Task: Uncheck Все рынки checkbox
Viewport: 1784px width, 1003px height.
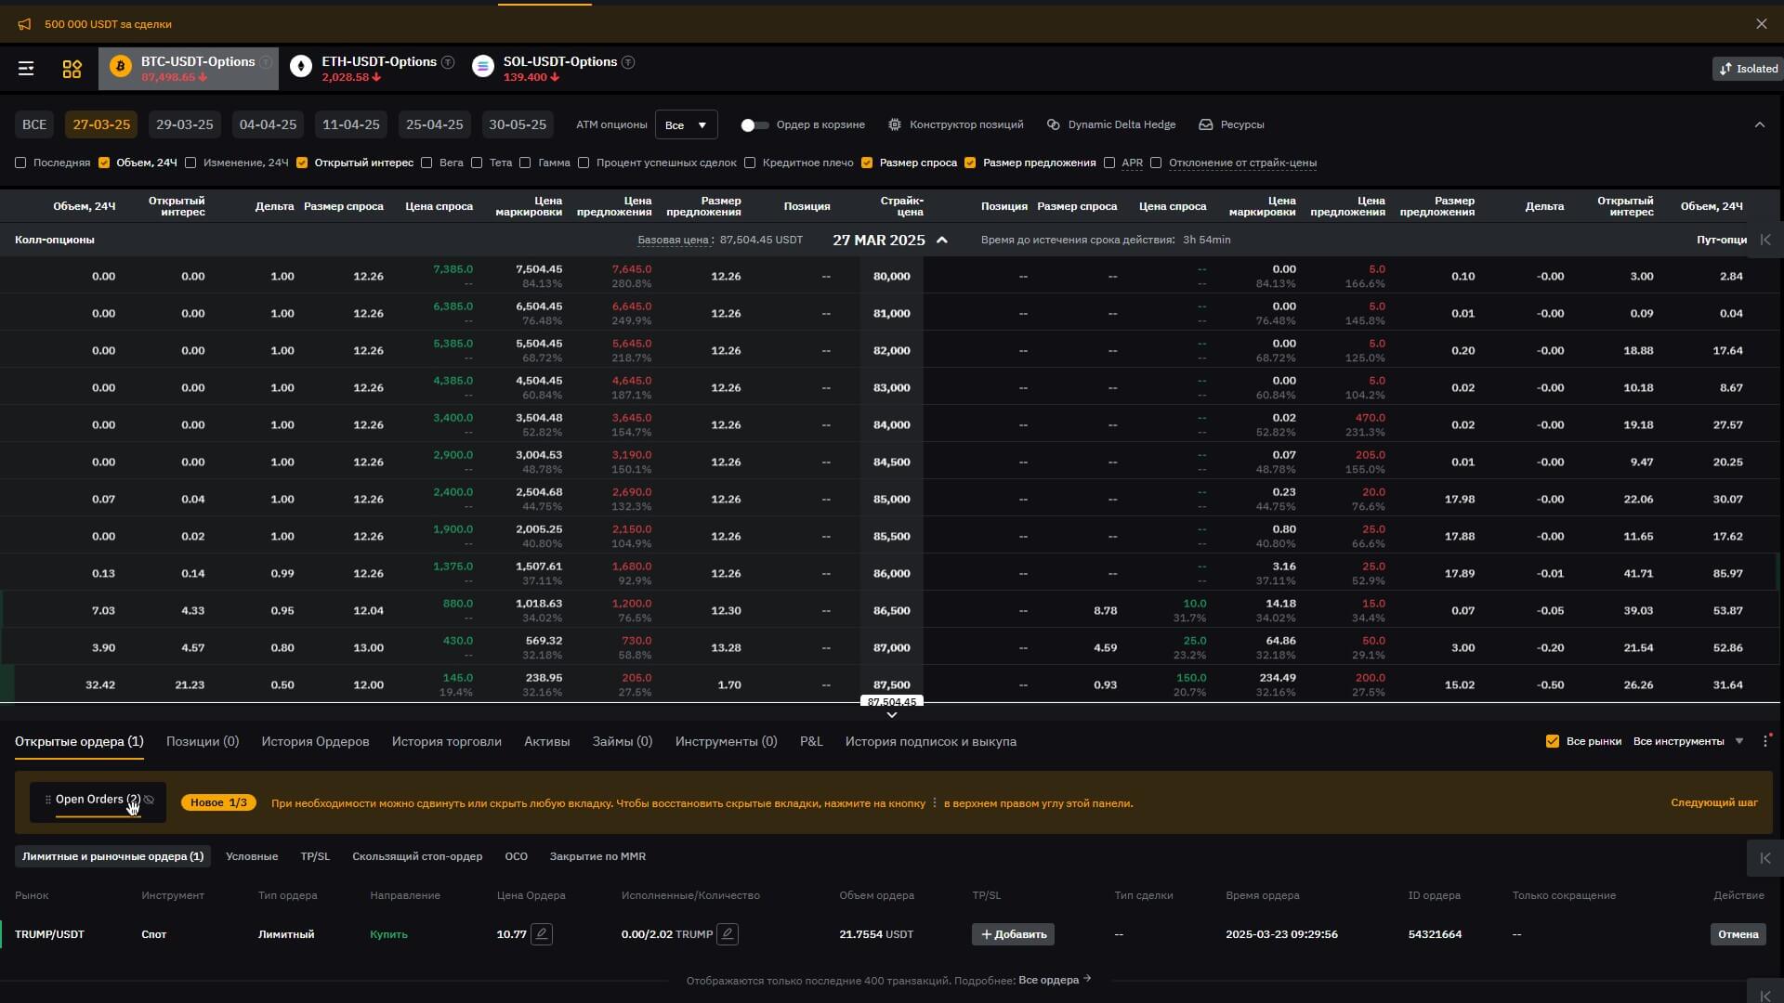Action: click(1552, 741)
